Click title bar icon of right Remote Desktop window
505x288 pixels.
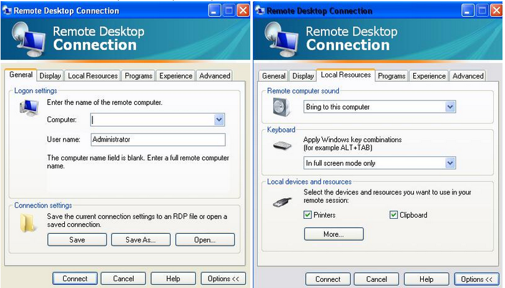[x=260, y=11]
